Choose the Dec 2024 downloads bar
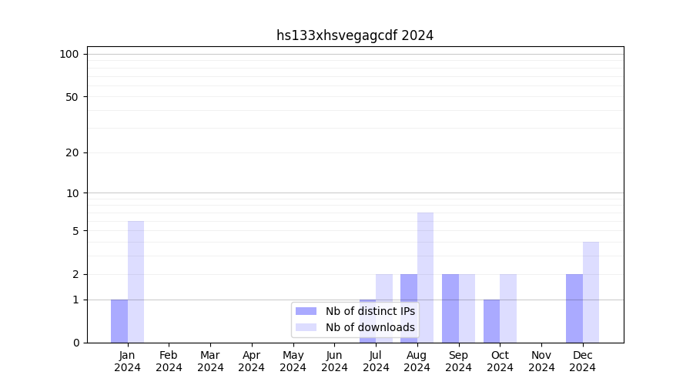Image resolution: width=693 pixels, height=385 pixels. click(x=591, y=293)
